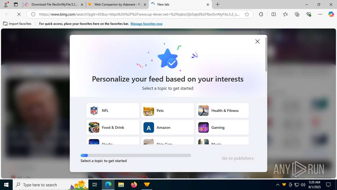Open Extensions puzzle icon
Image resolution: width=337 pixels, height=190 pixels.
tap(261, 14)
